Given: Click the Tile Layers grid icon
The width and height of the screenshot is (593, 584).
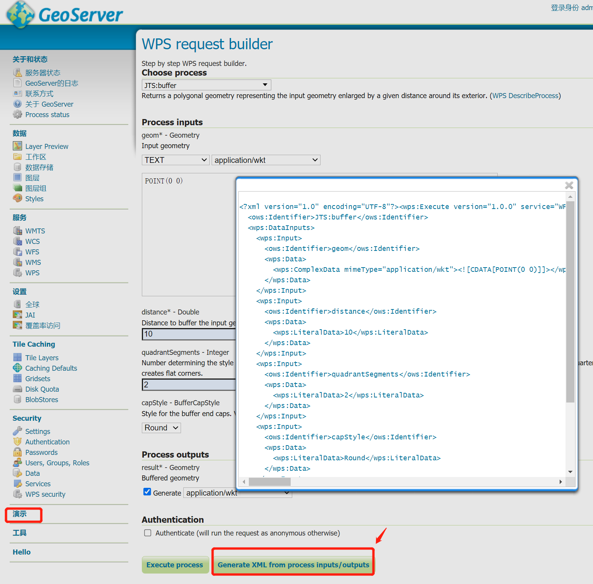Looking at the screenshot, I should (17, 358).
